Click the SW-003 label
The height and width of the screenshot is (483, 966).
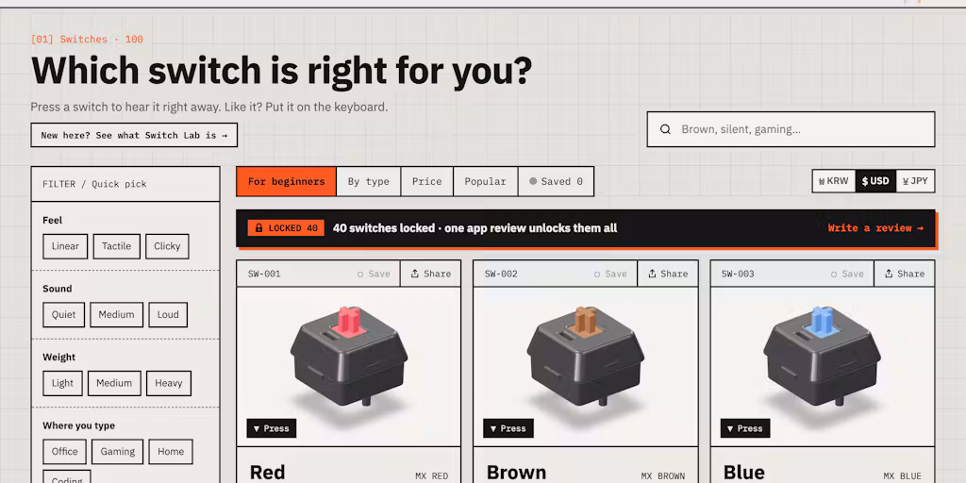point(738,274)
